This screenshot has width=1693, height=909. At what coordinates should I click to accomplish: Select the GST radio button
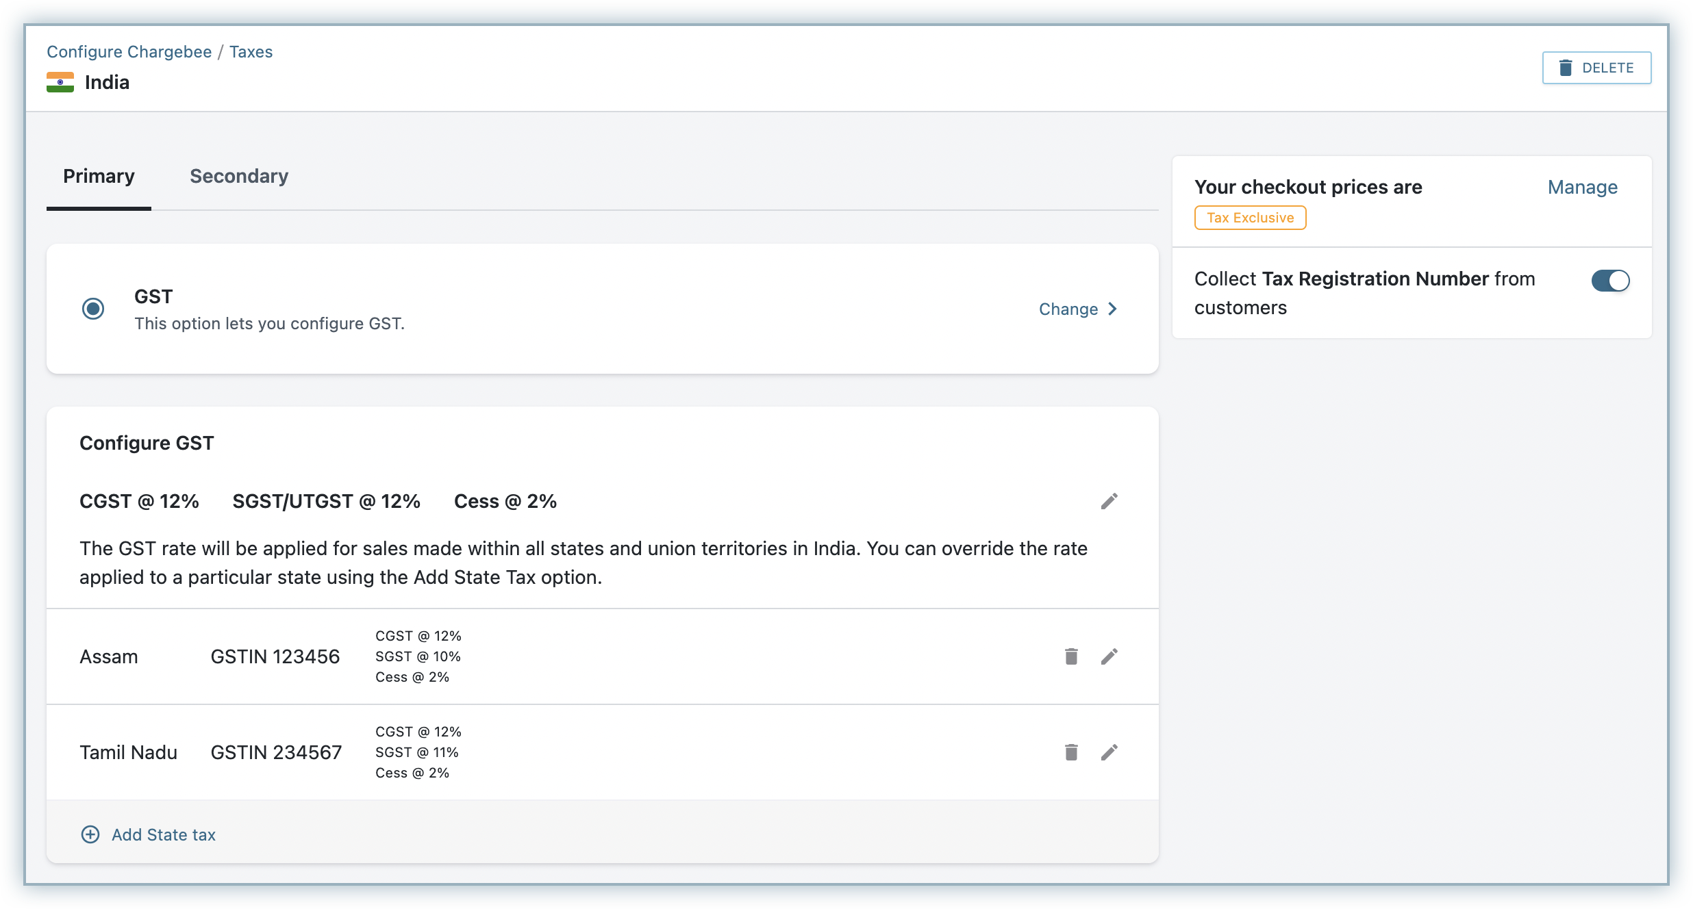[93, 309]
